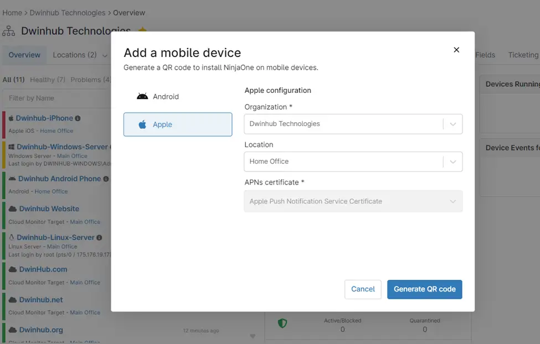This screenshot has width=540, height=344.
Task: Click the Filter by Name field
Action: tap(57, 98)
